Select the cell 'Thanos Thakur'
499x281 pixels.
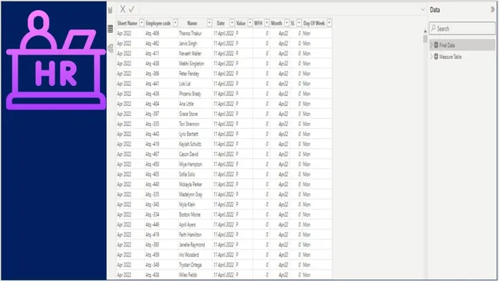(x=196, y=33)
